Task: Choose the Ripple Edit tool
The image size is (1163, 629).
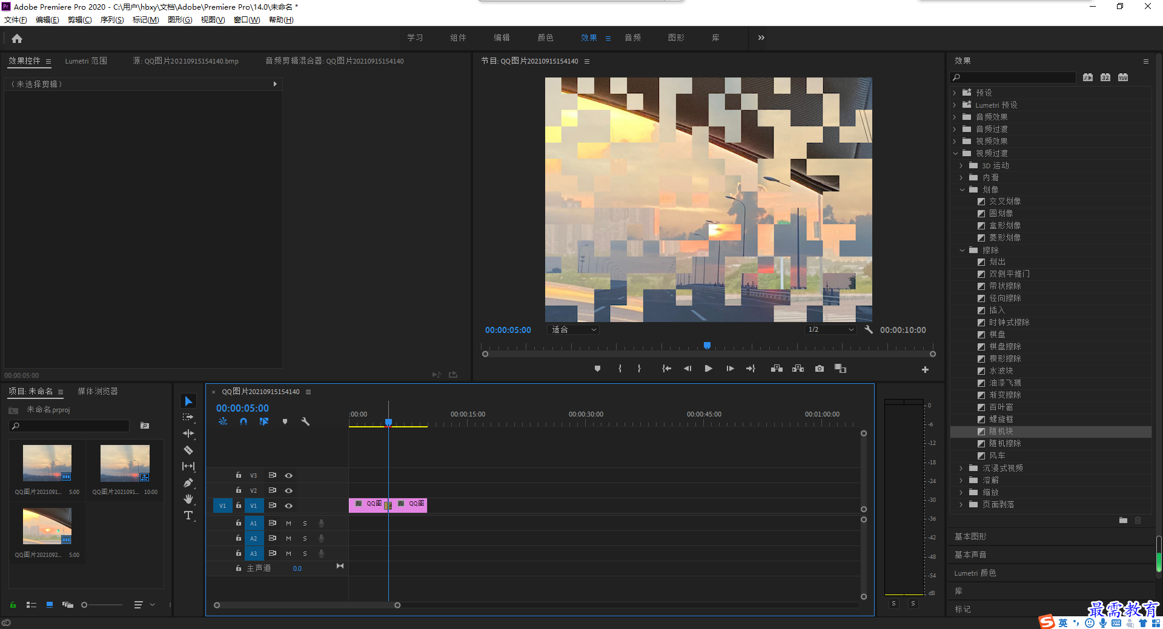Action: (188, 433)
